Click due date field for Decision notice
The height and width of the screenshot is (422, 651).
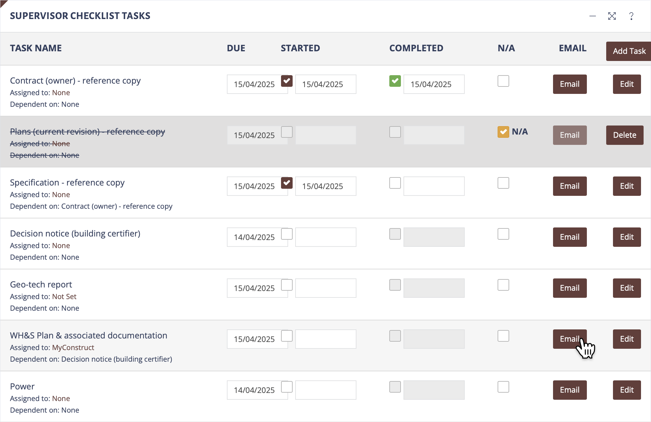254,237
